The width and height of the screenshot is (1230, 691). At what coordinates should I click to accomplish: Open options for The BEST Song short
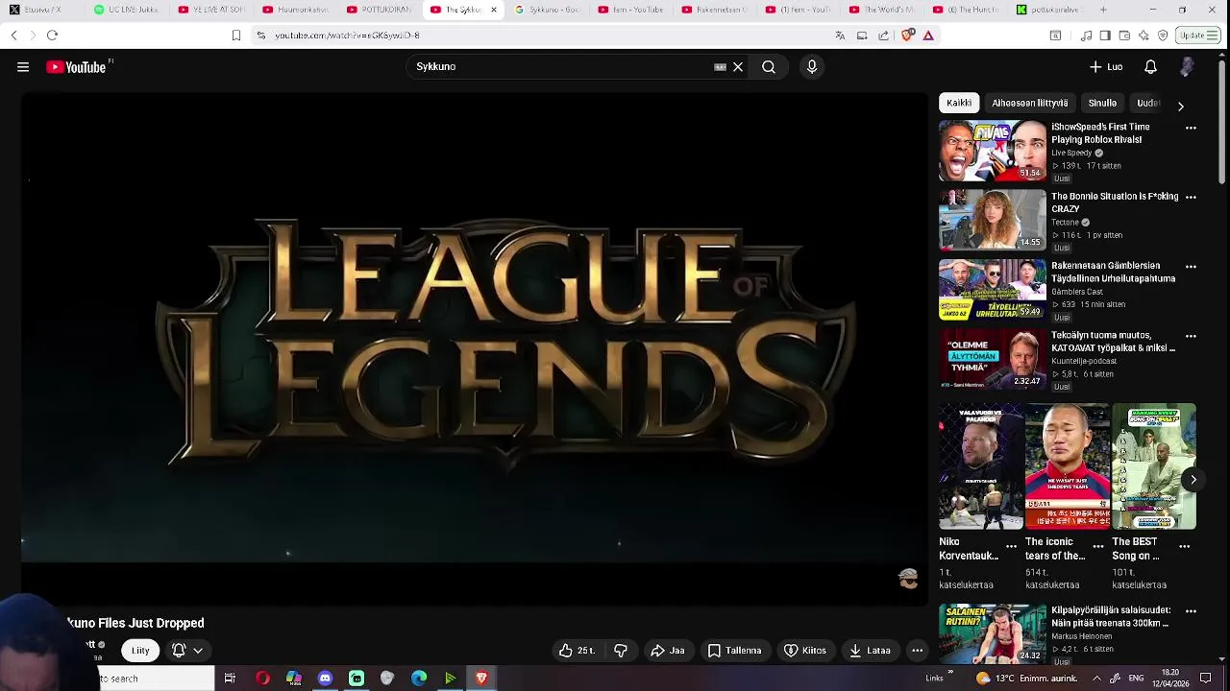(x=1184, y=546)
